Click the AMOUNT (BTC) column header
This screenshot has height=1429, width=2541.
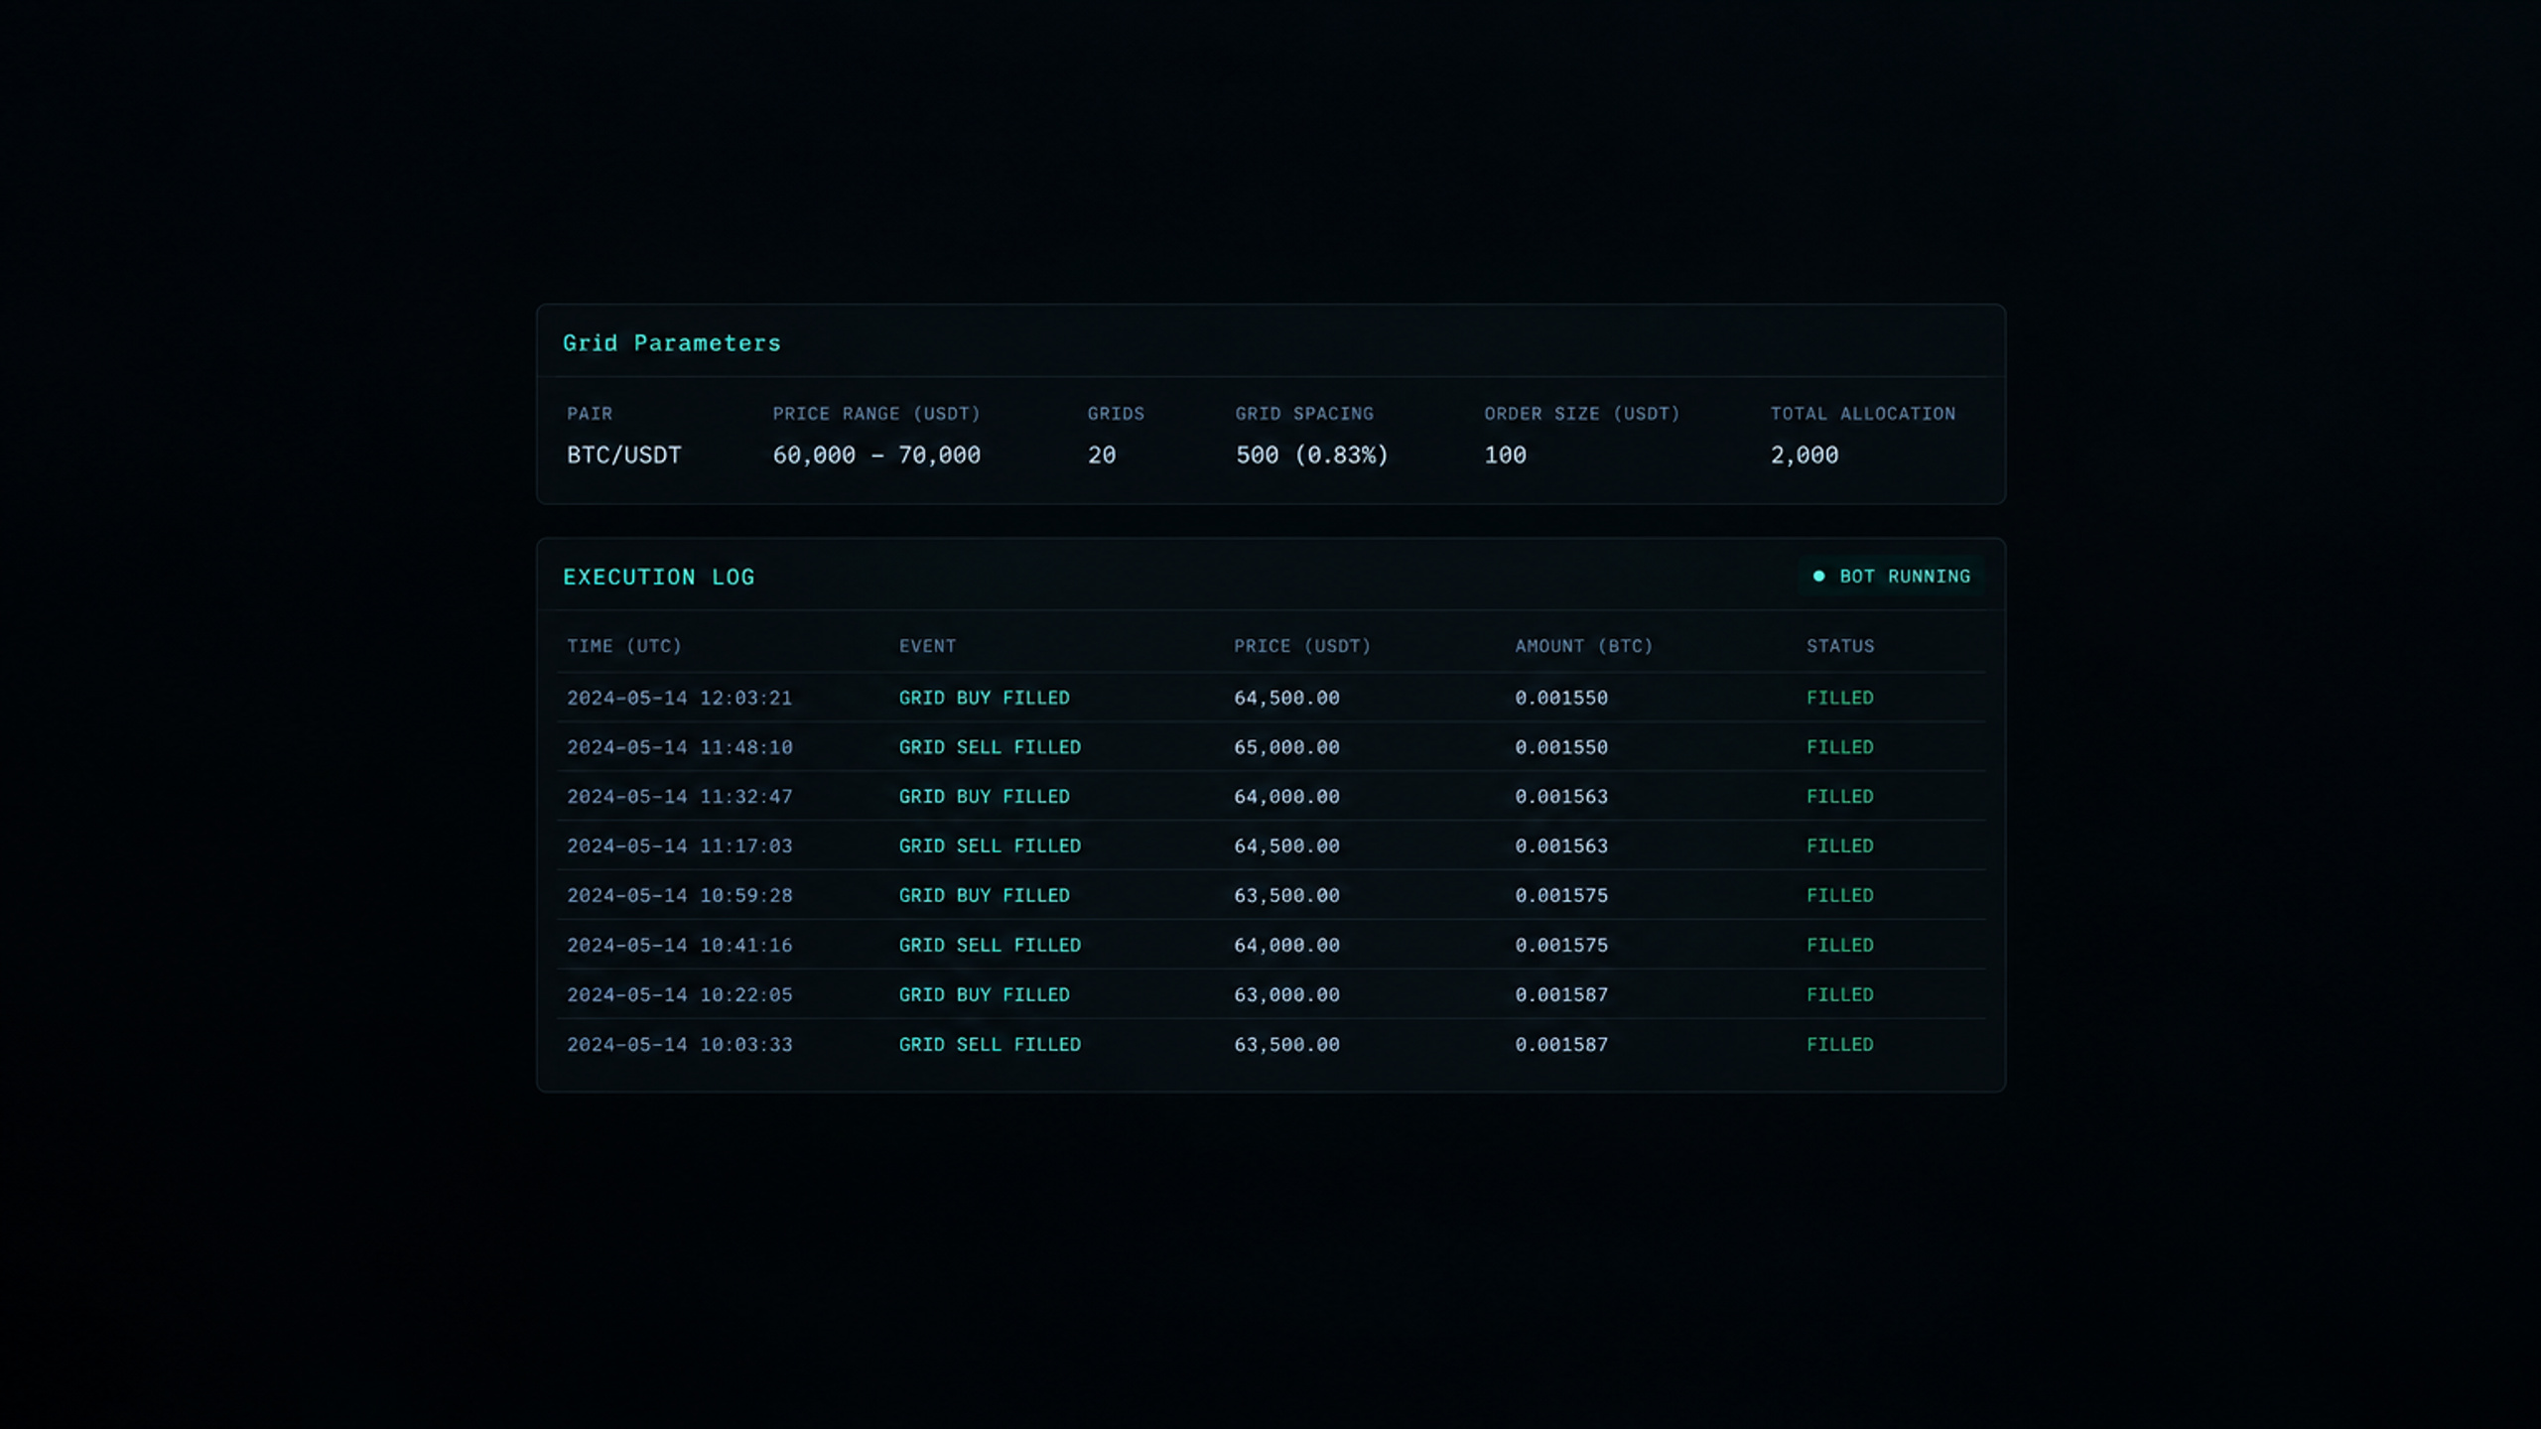1583,646
